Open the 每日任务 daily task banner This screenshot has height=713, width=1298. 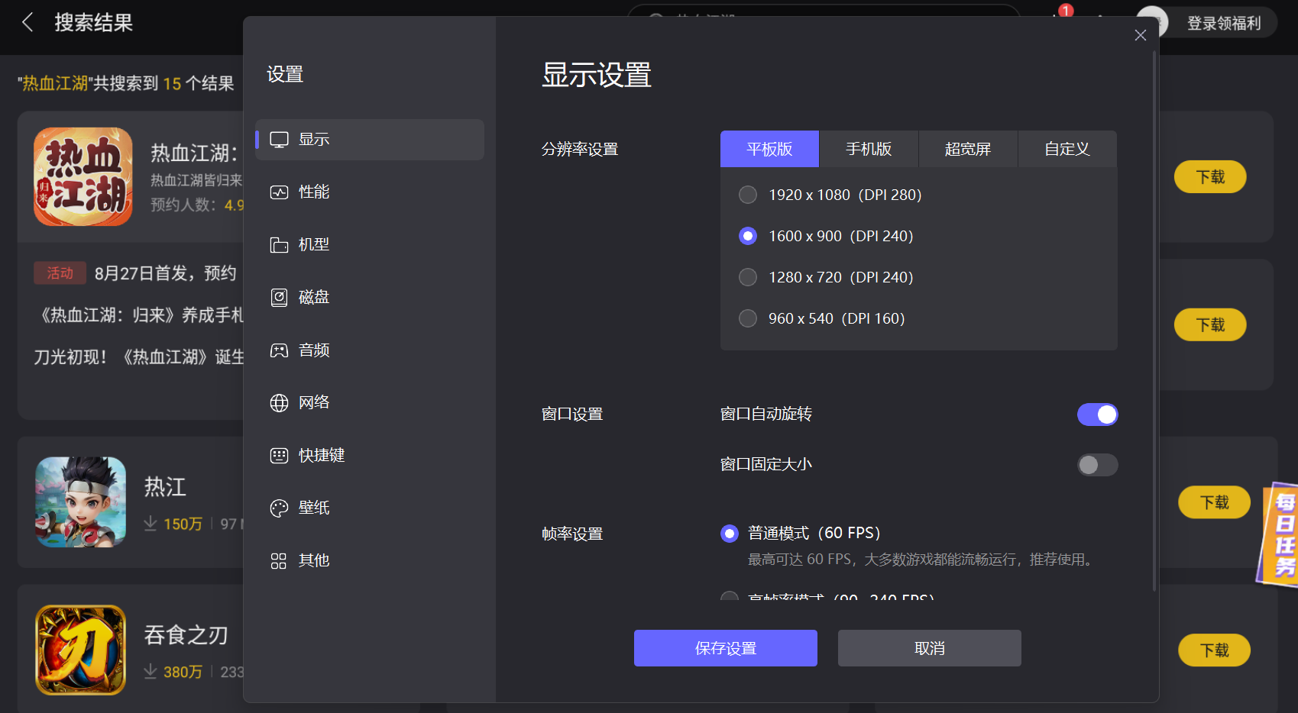tap(1278, 534)
